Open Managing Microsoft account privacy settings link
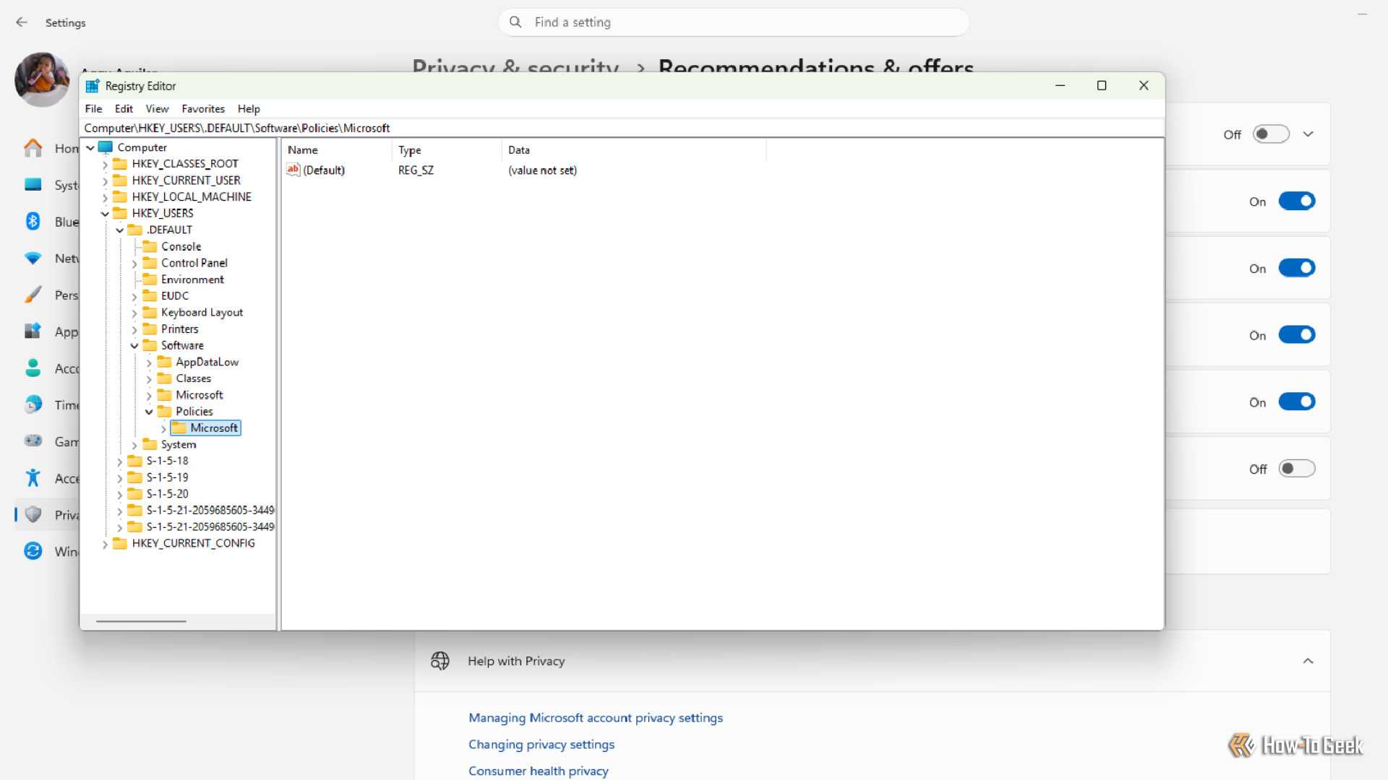The width and height of the screenshot is (1388, 780). click(596, 718)
